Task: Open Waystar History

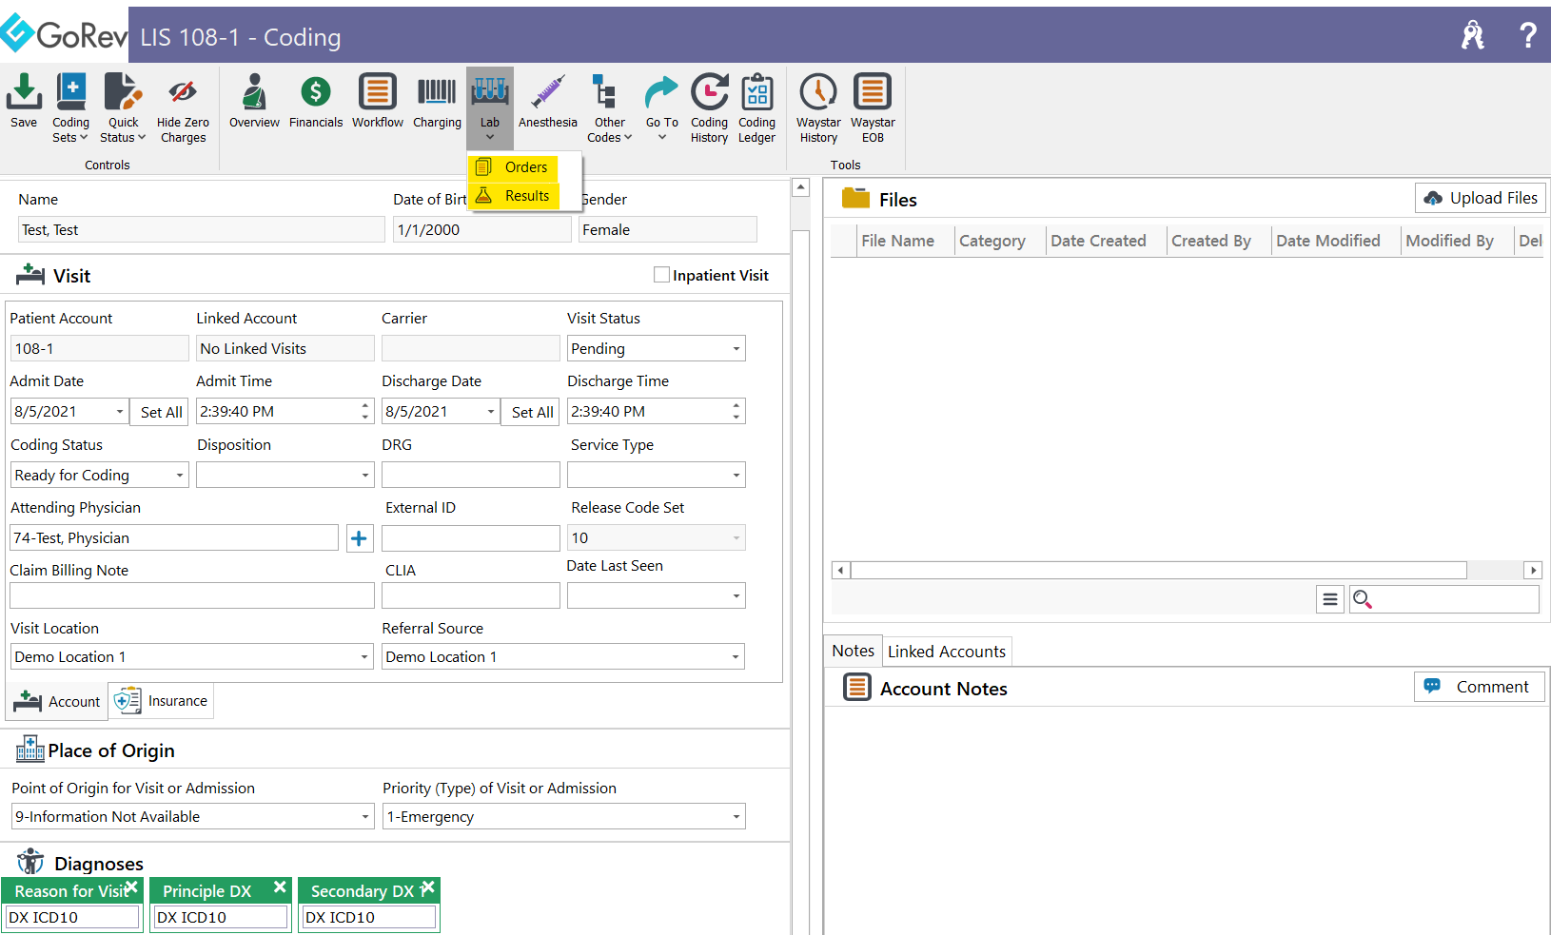Action: pyautogui.click(x=818, y=107)
